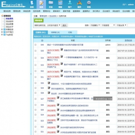Click the title image icon in row 523
135x135 pixels.
(58, 119)
